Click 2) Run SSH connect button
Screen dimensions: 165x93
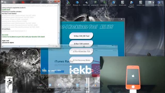pyautogui.click(x=81, y=44)
